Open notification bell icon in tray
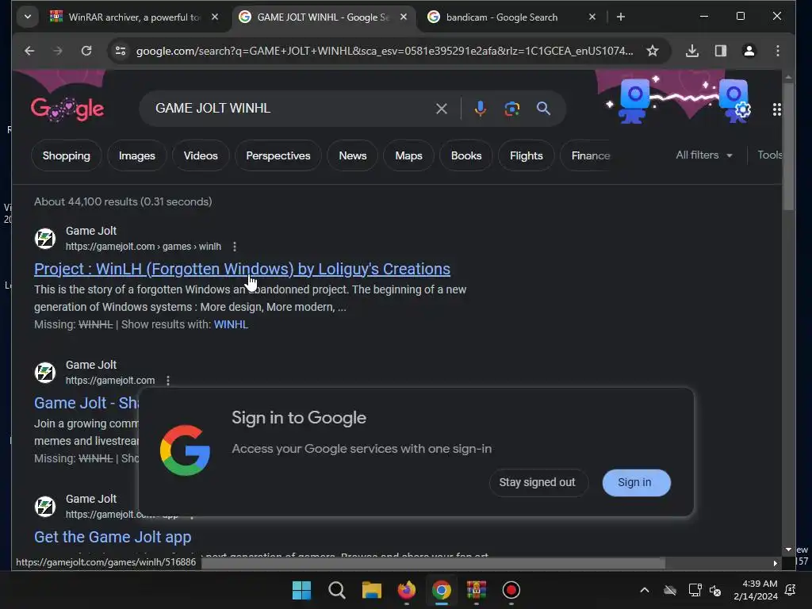 791,590
